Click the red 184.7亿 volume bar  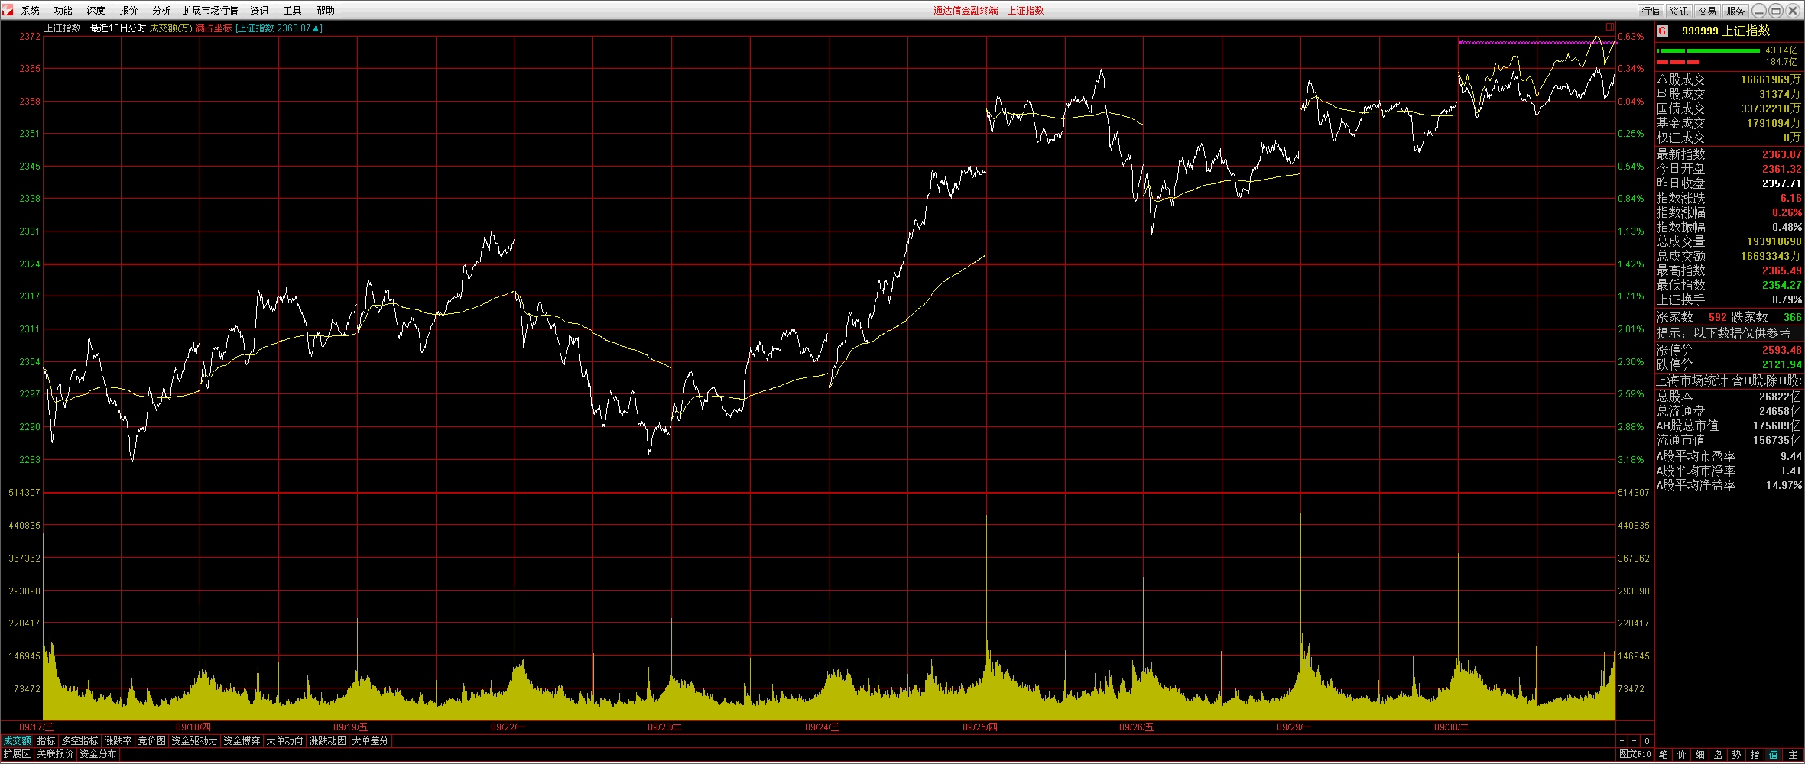1678,62
